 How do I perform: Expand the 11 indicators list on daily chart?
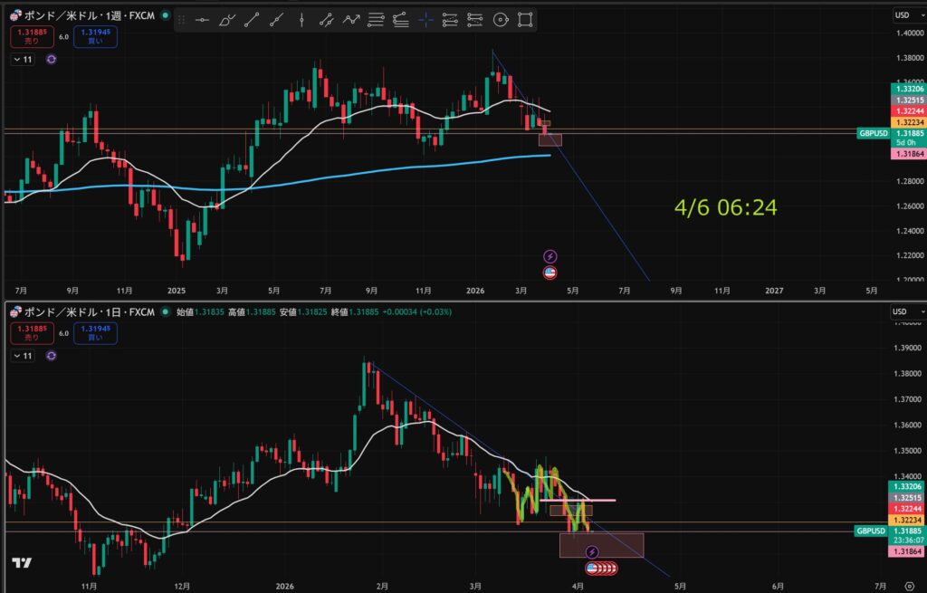click(x=22, y=356)
